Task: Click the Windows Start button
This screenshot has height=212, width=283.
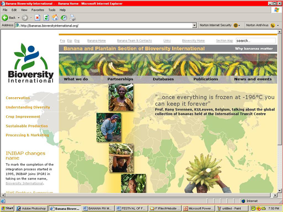Action: point(7,208)
